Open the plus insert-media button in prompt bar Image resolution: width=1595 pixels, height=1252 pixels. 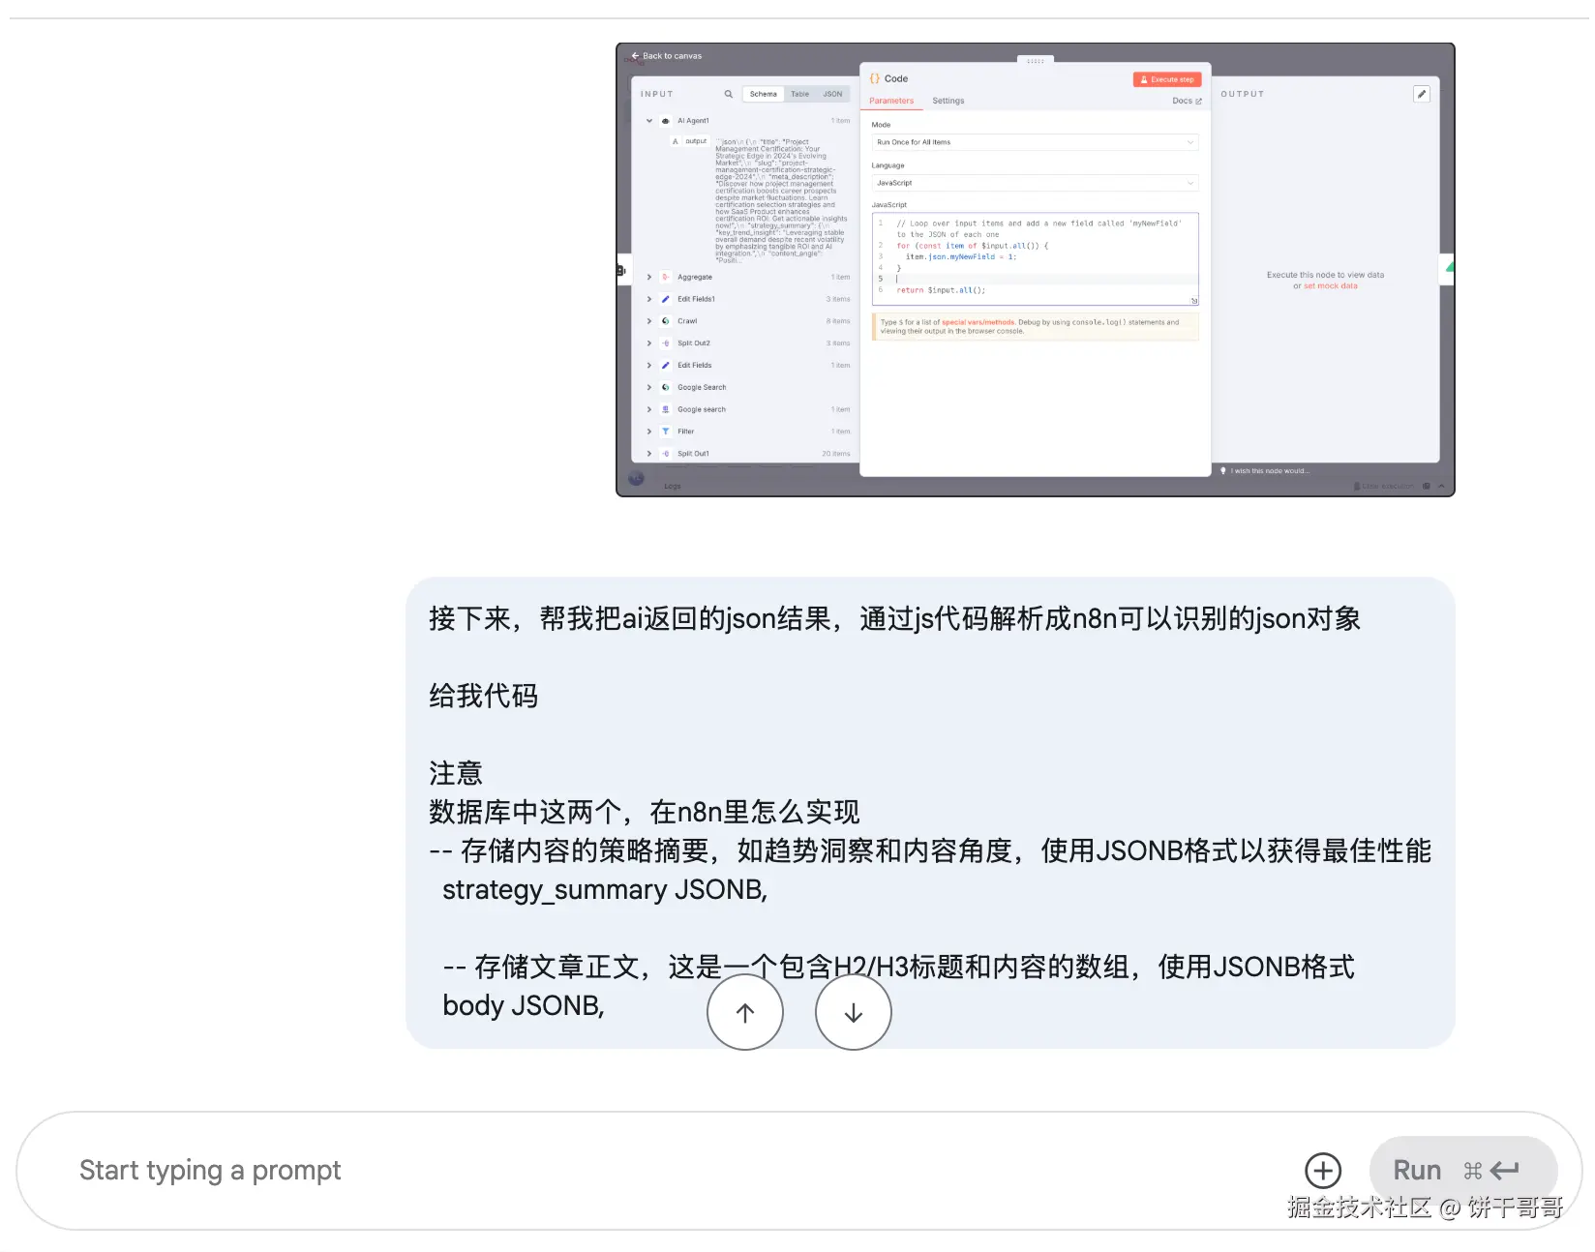(1323, 1171)
